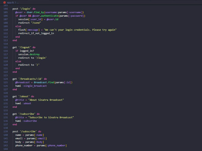
Task: Click :single_broadcast symbol
Action: [x=35, y=86]
